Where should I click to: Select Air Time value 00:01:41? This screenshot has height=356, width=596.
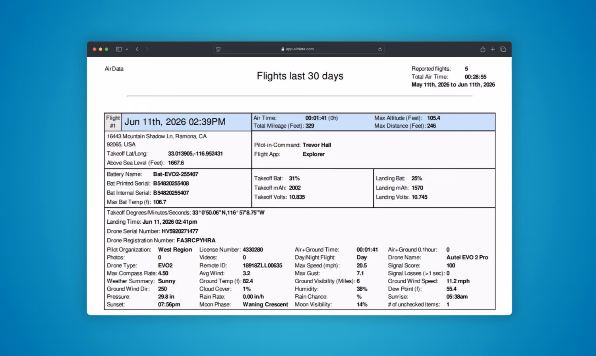click(x=316, y=118)
